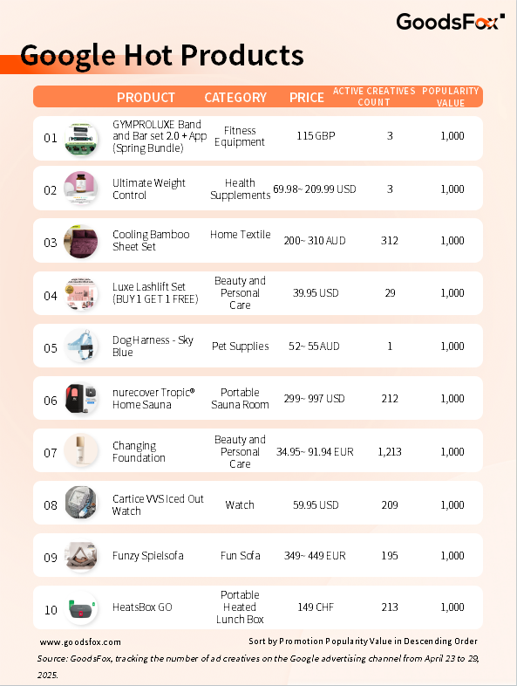Open the Changing Foundation product thumbnail

click(81, 450)
